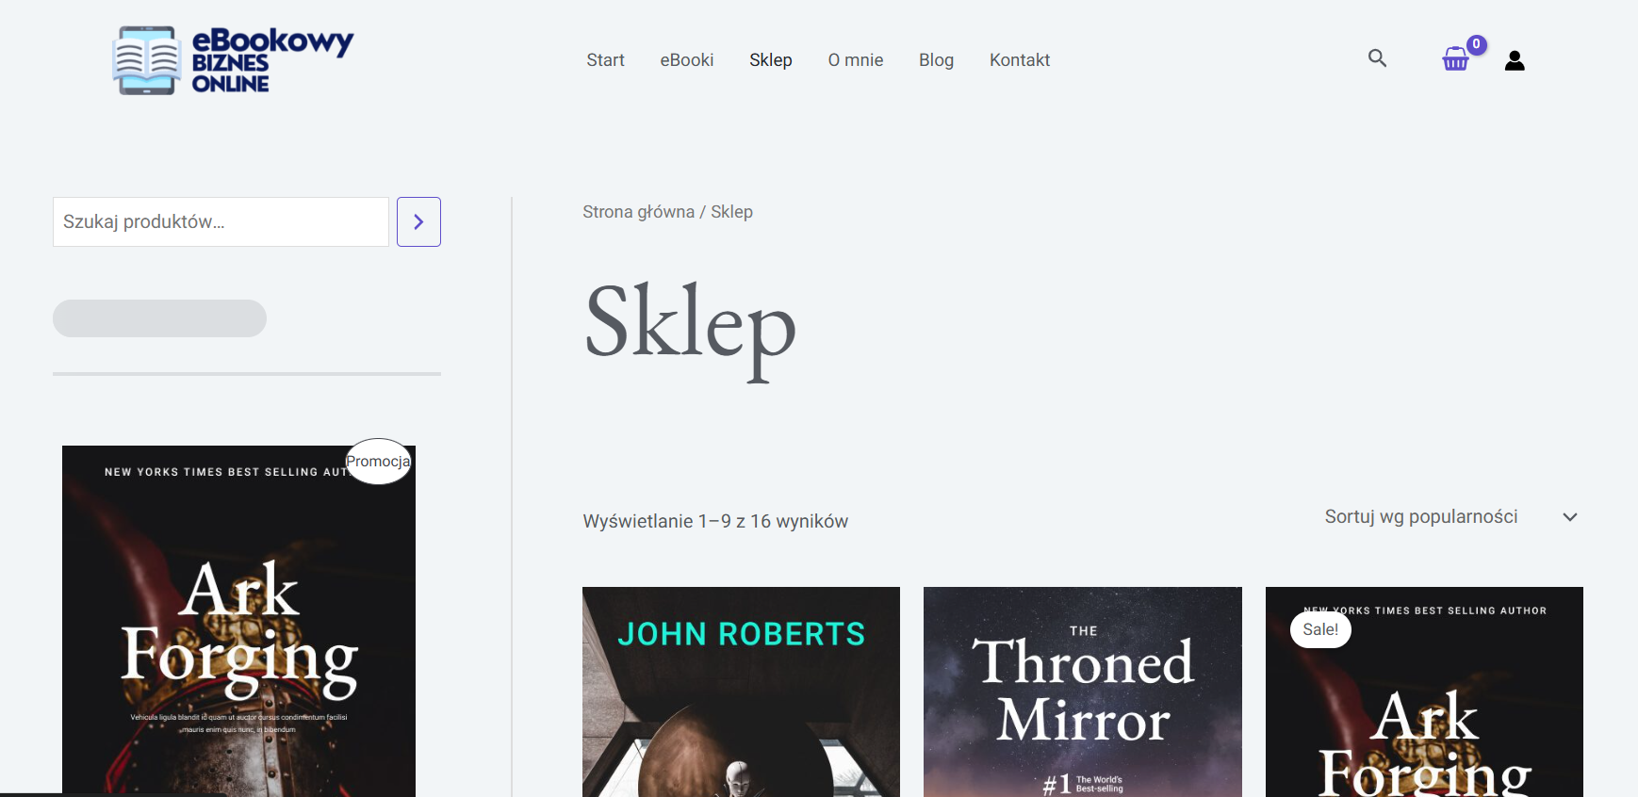The width and height of the screenshot is (1638, 797).
Task: Navigate to the Blog page
Action: pyautogui.click(x=936, y=60)
